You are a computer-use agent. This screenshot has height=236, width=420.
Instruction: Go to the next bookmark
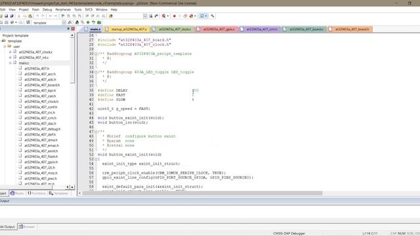point(74,16)
